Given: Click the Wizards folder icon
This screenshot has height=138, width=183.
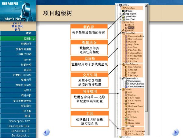Looking at the screenshot, I should pyautogui.click(x=123, y=89).
